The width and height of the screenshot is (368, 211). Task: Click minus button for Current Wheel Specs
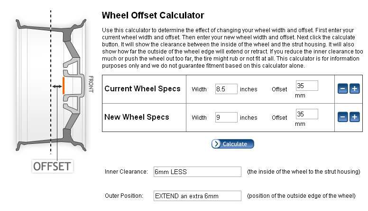click(x=342, y=88)
